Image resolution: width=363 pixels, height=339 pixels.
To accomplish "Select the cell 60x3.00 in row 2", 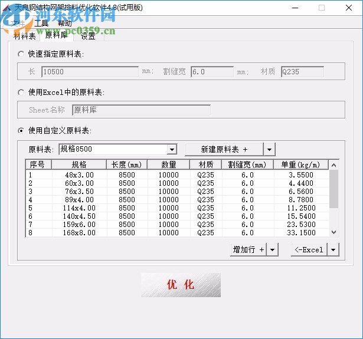I will pos(79,183).
